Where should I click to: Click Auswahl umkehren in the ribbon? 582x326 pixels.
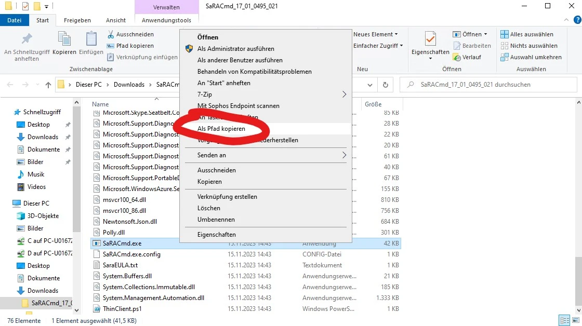coord(535,57)
